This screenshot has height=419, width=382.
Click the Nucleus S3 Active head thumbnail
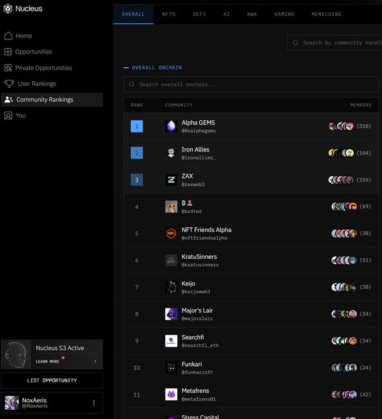click(x=16, y=354)
